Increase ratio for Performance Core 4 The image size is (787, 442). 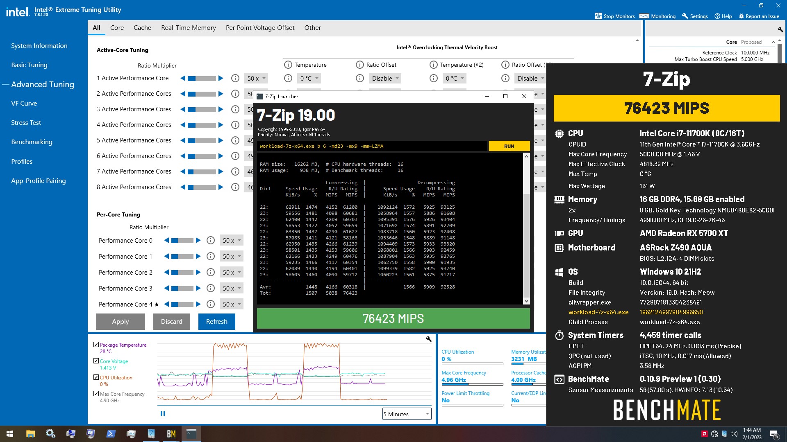coord(198,304)
